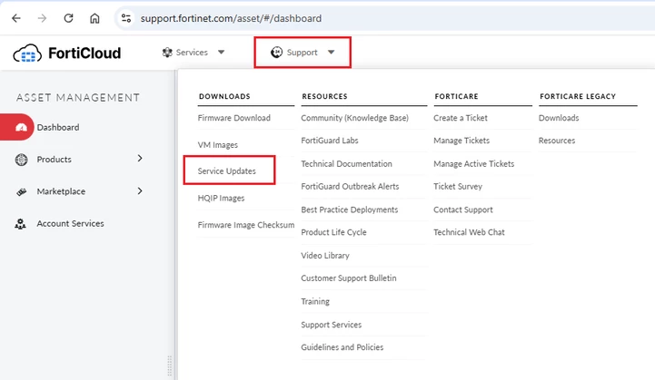655x380 pixels.
Task: Click the Marketplace tag icon
Action: point(21,191)
